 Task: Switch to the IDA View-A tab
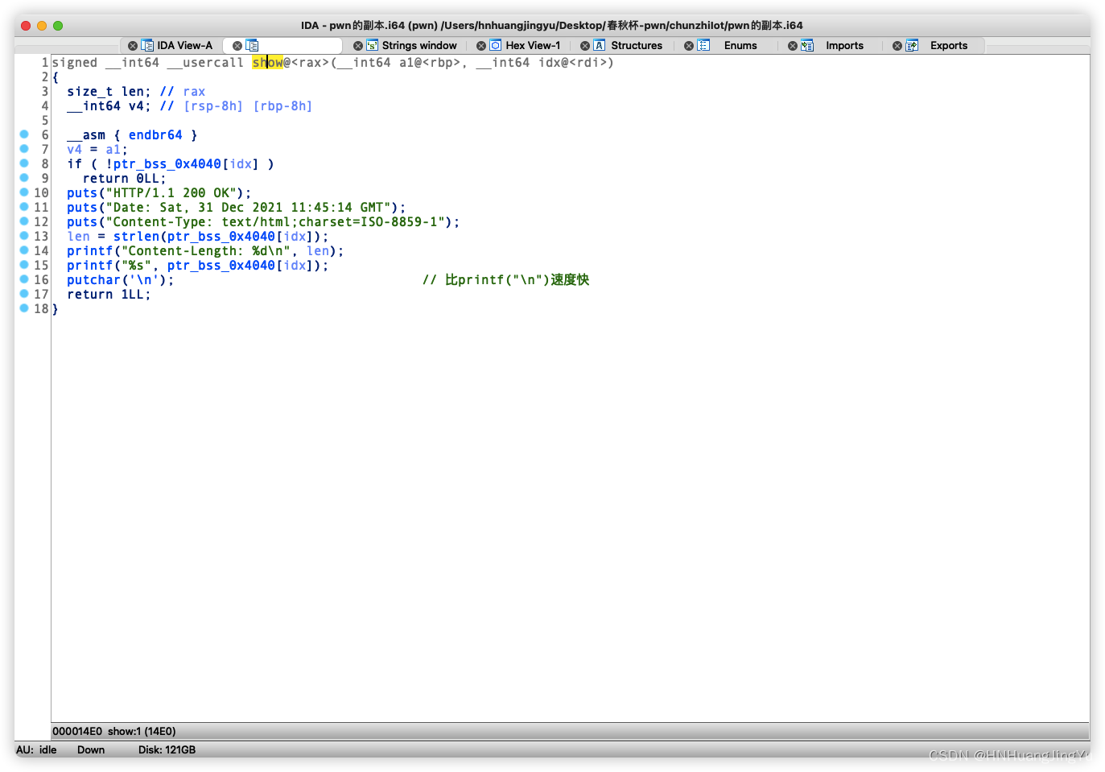(184, 46)
